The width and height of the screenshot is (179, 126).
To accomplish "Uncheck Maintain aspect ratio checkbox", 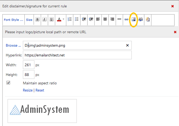I will (x=8, y=83).
